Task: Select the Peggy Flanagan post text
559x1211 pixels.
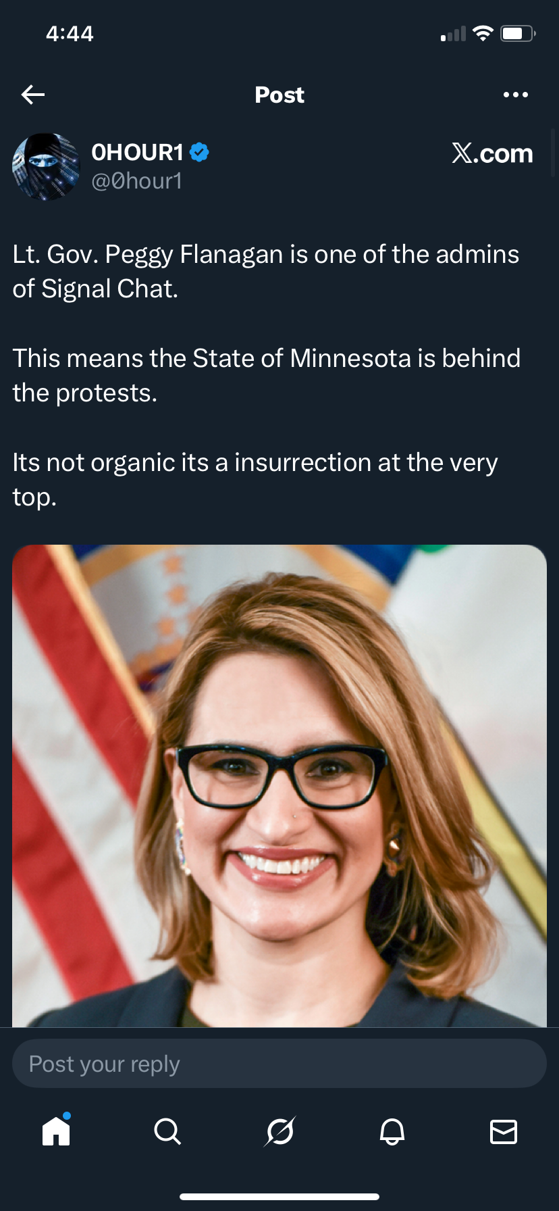Action: click(x=267, y=376)
